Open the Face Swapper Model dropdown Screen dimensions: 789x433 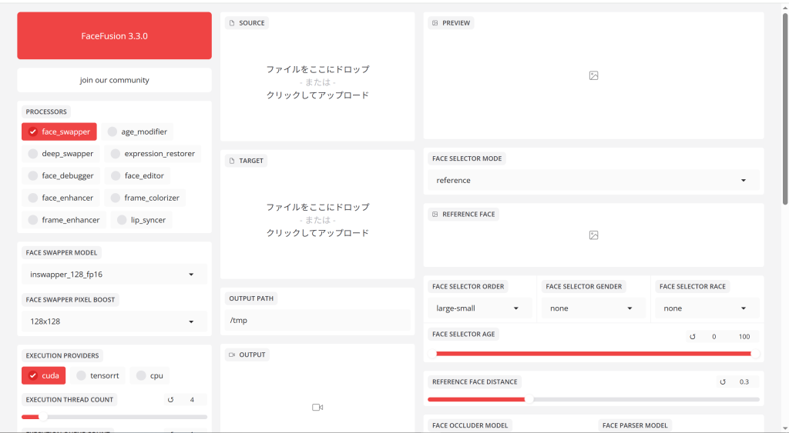tap(114, 275)
